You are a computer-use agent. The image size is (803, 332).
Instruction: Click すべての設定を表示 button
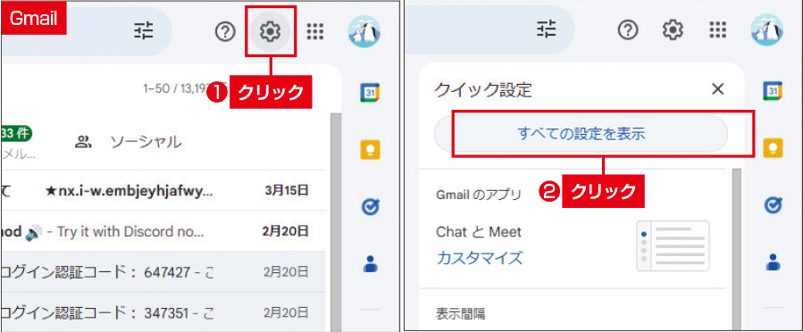tap(581, 134)
